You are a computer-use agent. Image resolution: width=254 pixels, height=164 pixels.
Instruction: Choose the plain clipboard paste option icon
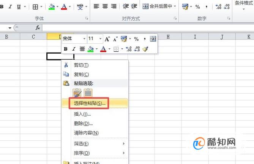point(88,93)
